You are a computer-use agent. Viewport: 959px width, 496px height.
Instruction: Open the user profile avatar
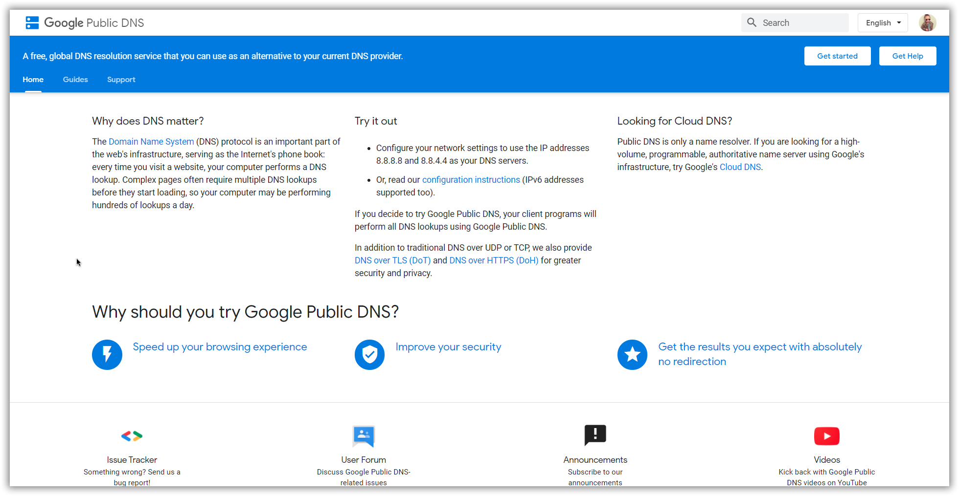coord(927,22)
